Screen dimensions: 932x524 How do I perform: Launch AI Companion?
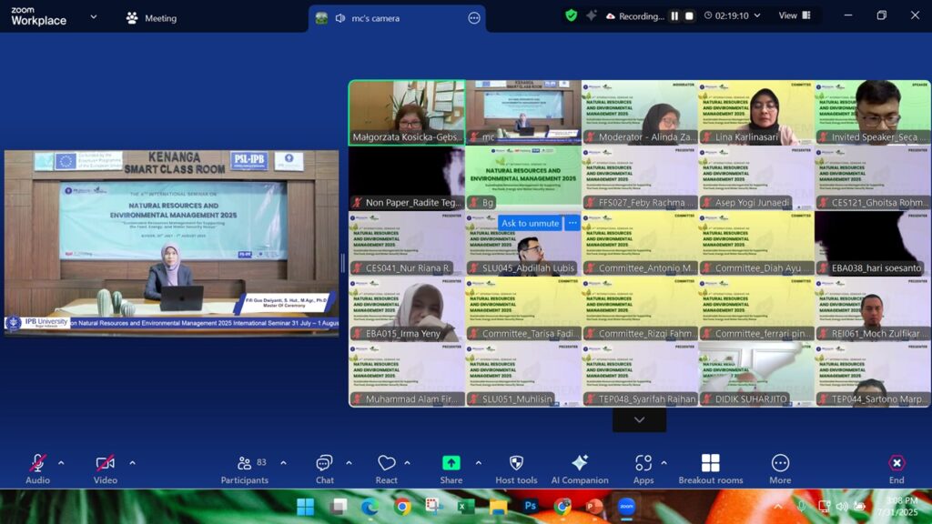[579, 464]
